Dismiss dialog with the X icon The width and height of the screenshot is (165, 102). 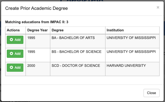point(158,7)
